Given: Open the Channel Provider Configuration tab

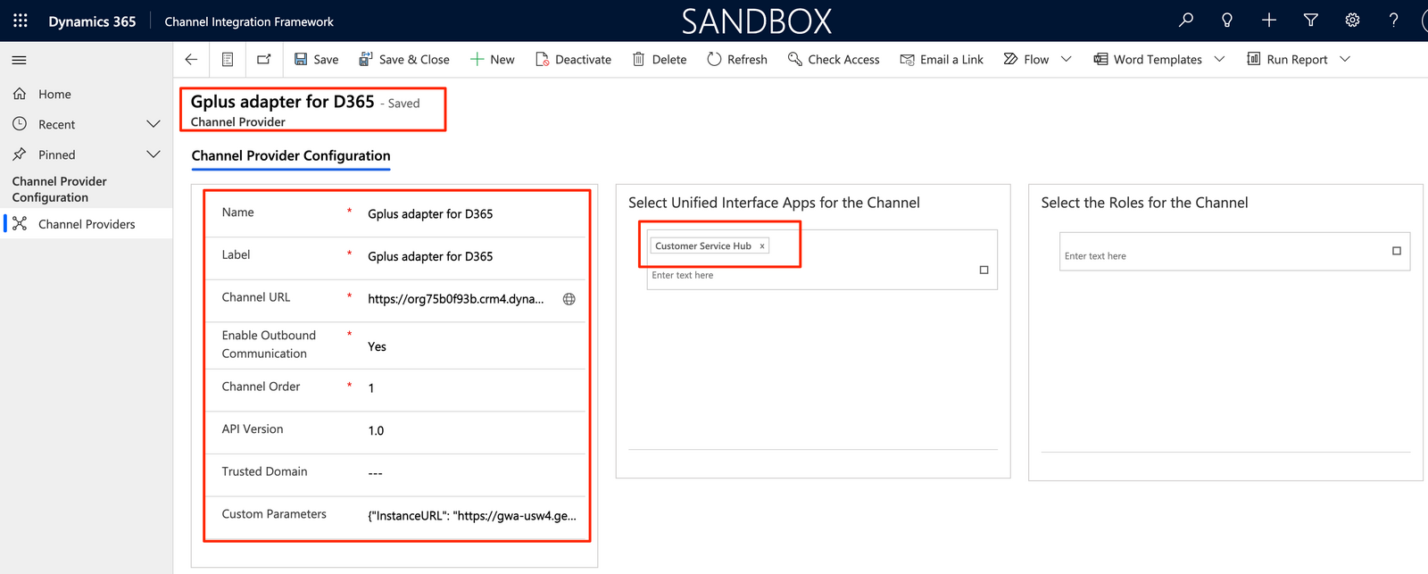Looking at the screenshot, I should 291,155.
